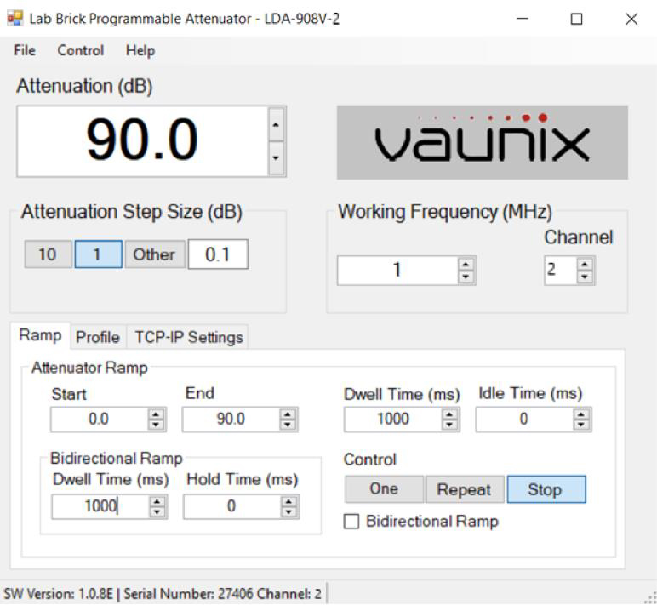Enable the Bidirectional Ramp checkbox
657x605 pixels.
351,522
